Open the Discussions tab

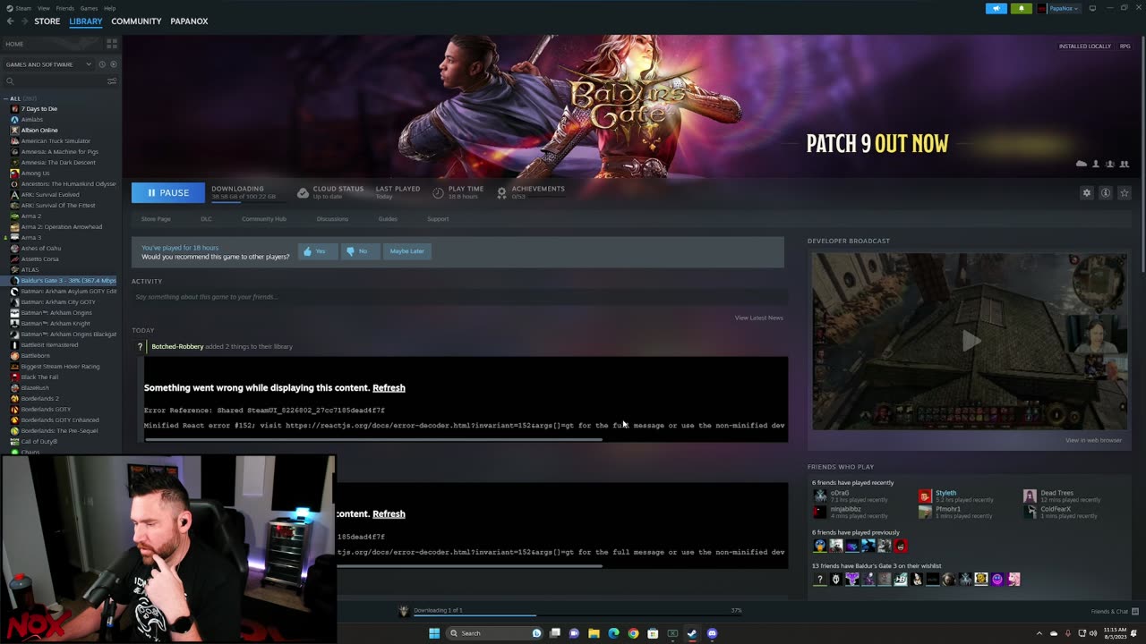point(332,219)
